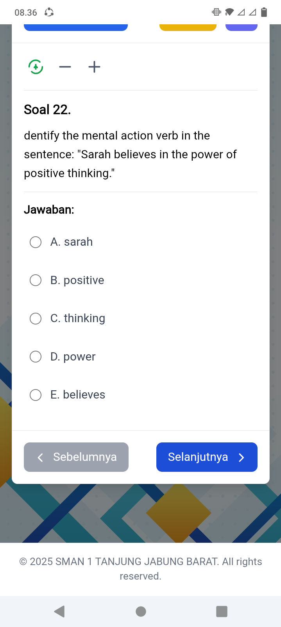Mark E. believes as the answer
281x627 pixels.
point(36,395)
